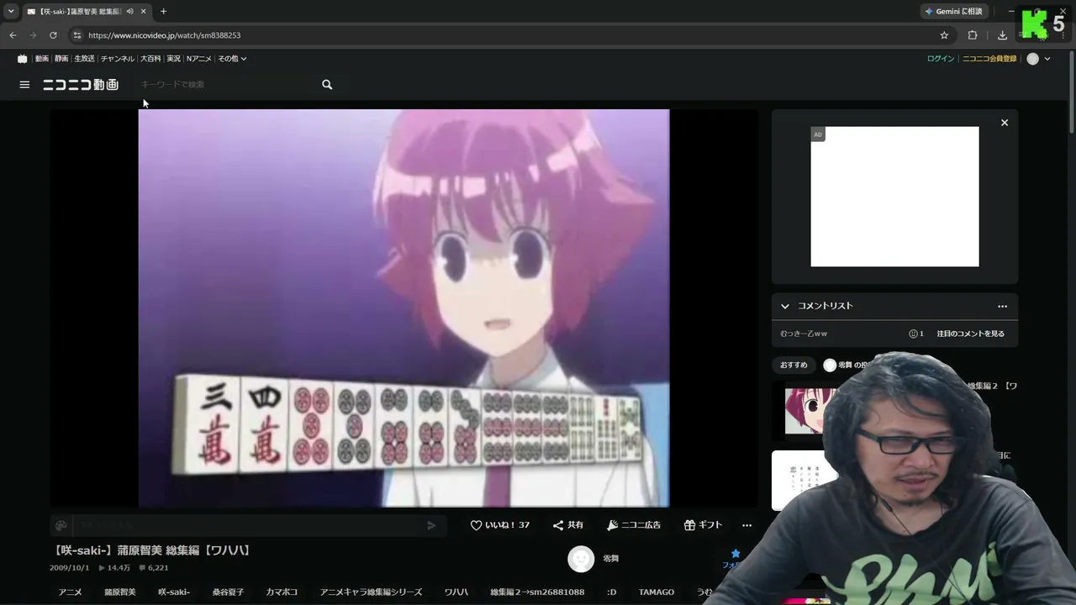Select the アニメ tag
The image size is (1076, 605).
point(70,592)
